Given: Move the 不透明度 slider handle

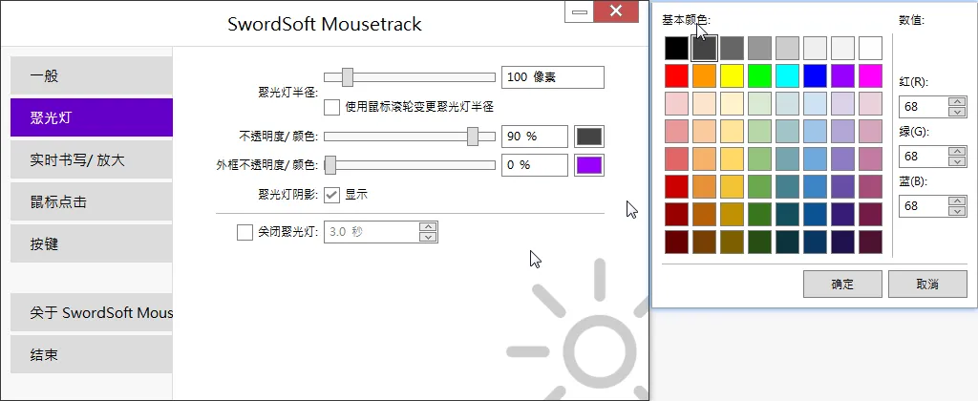Looking at the screenshot, I should pos(473,136).
